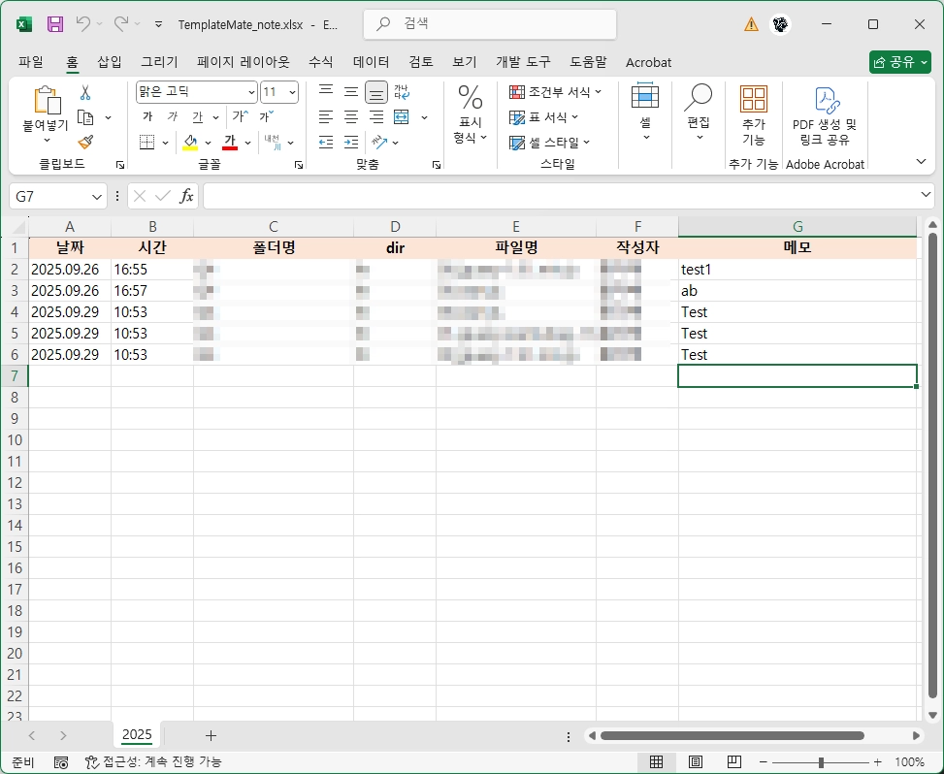The height and width of the screenshot is (774, 944).
Task: Click the Increase Indent icon
Action: coord(351,143)
